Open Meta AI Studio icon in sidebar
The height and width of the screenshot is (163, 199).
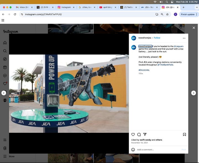pyautogui.click(x=5, y=140)
